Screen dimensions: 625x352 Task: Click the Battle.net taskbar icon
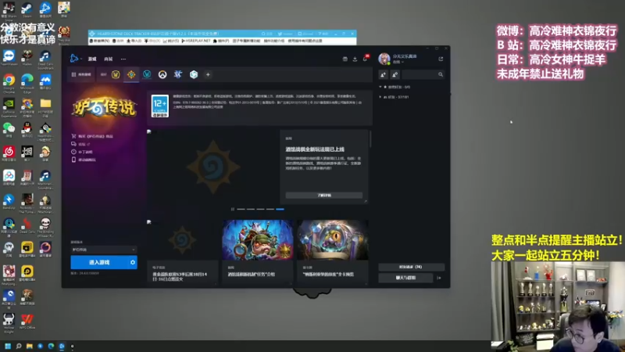click(62, 346)
